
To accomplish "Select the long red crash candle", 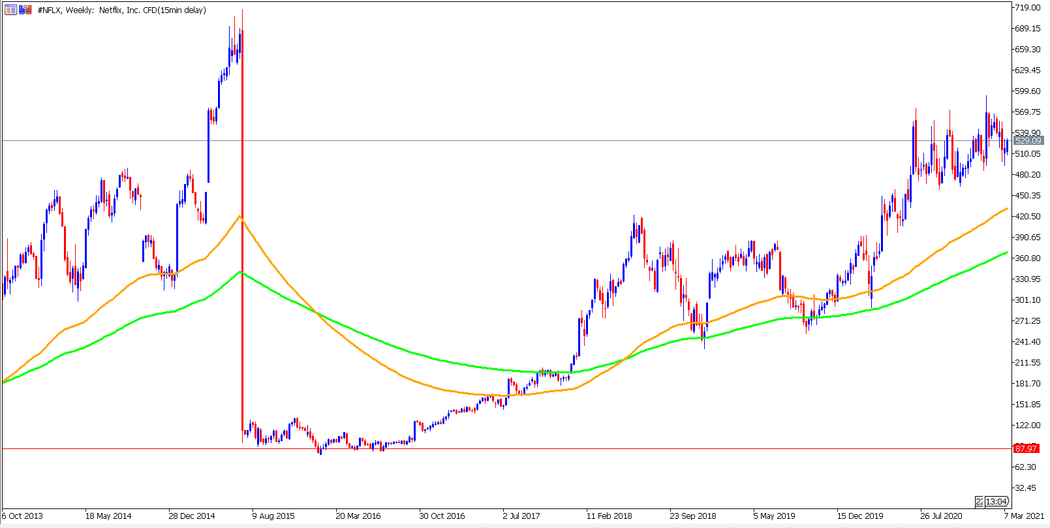I will [x=242, y=235].
